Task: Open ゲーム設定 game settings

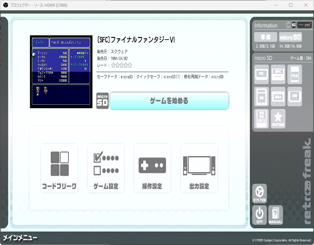Action: point(106,168)
